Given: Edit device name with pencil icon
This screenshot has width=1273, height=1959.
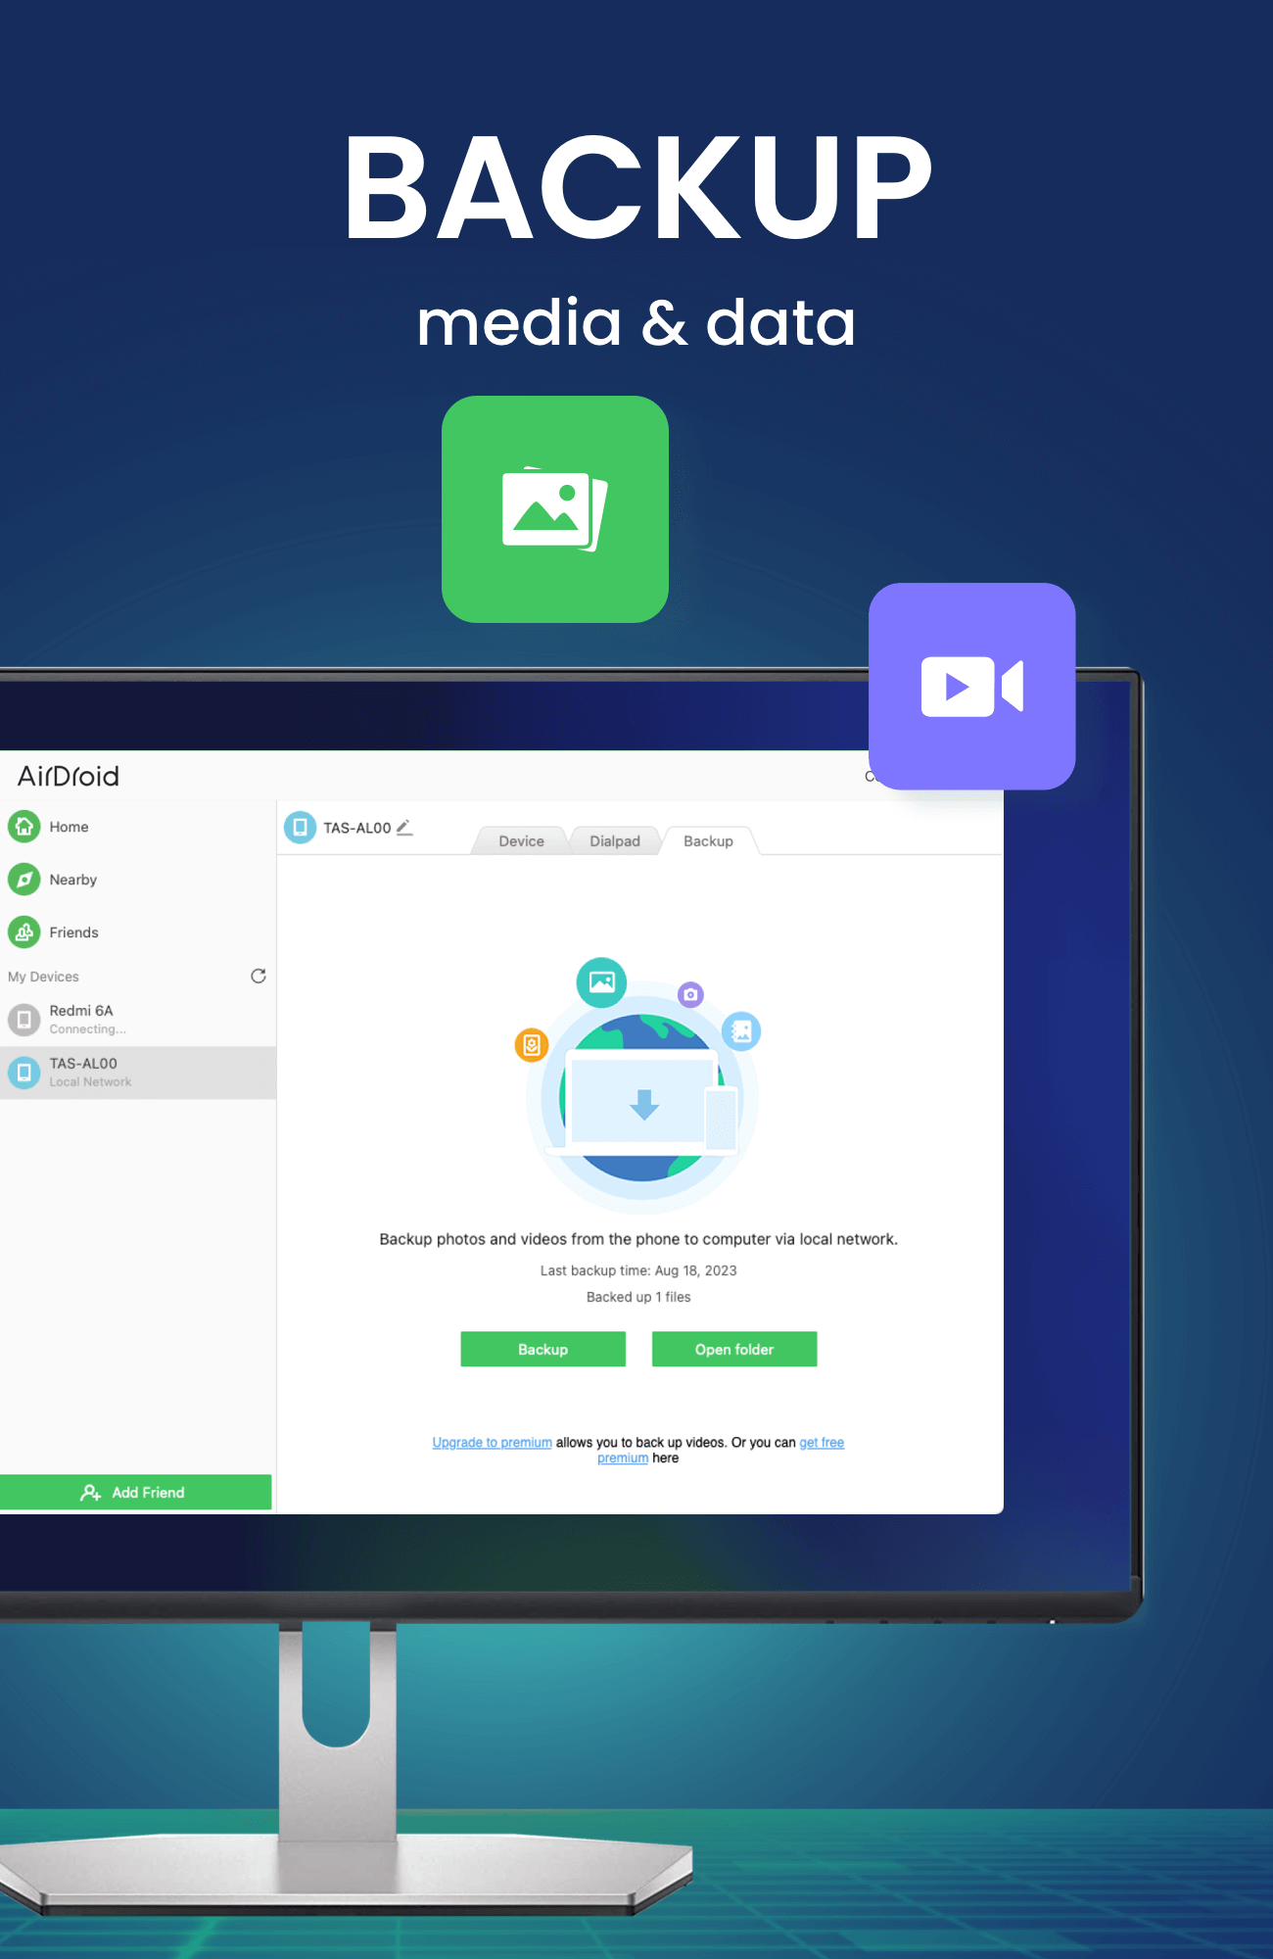Looking at the screenshot, I should tap(404, 828).
